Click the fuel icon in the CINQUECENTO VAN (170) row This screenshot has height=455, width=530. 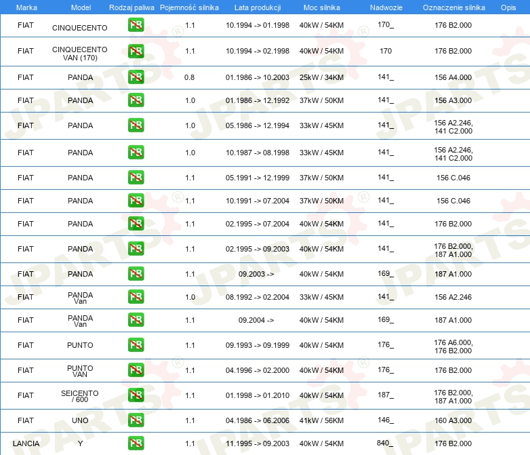click(136, 51)
